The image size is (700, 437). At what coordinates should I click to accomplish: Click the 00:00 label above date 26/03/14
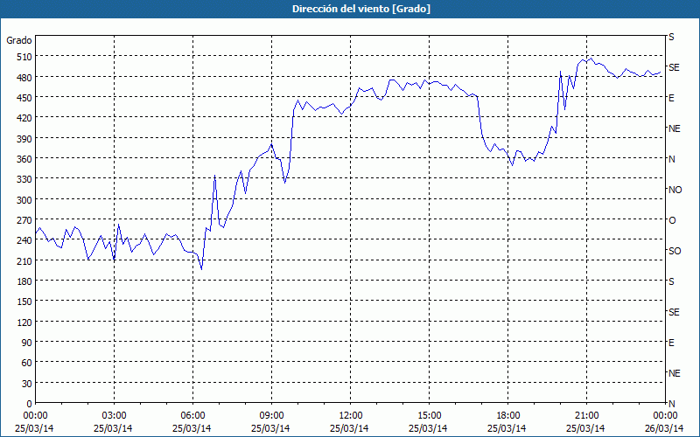pyautogui.click(x=666, y=416)
